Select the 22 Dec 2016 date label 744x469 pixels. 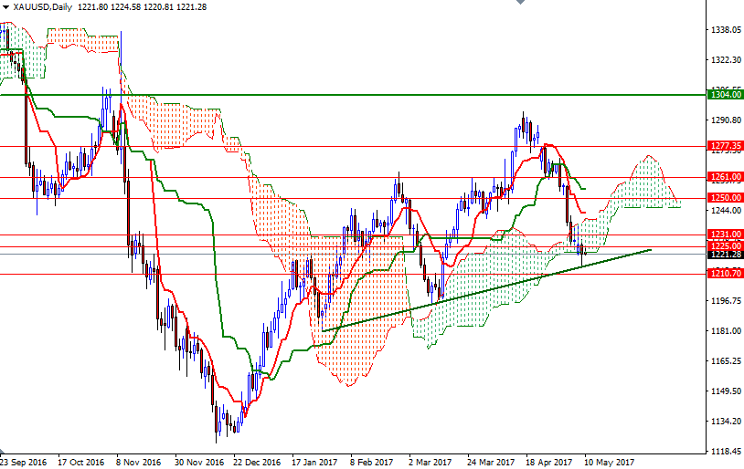click(x=257, y=462)
